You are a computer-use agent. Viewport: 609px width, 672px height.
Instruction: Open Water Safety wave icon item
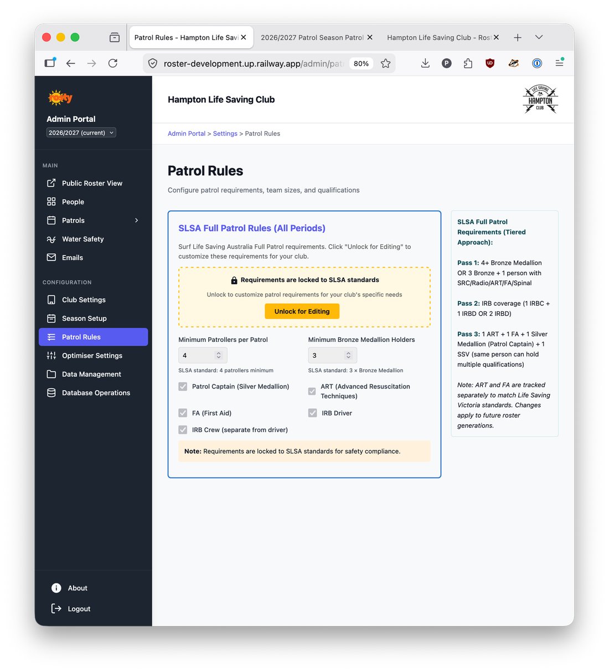coord(51,239)
